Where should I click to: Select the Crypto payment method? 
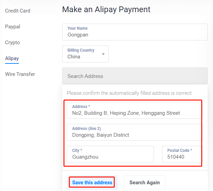12,43
